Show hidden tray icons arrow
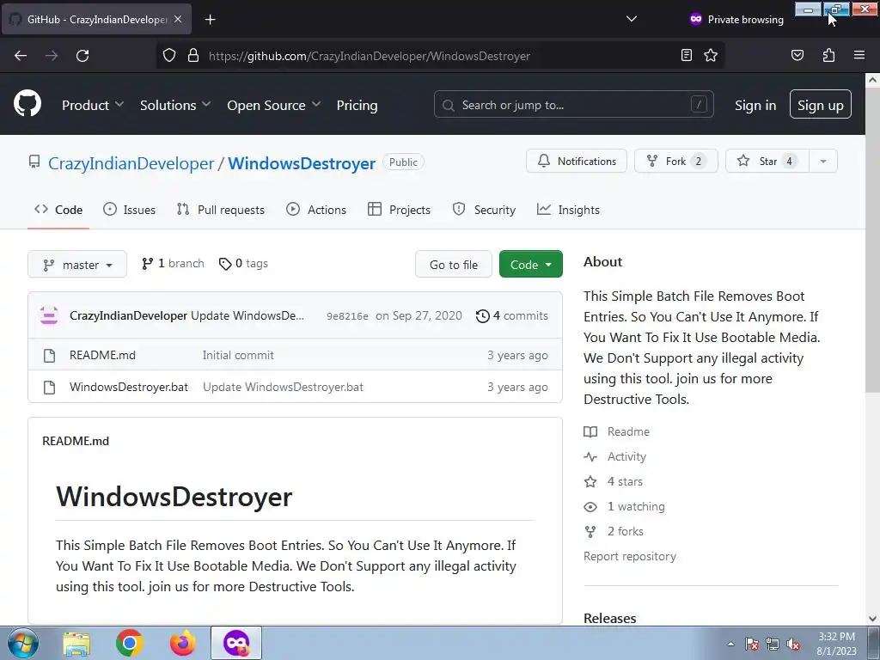The image size is (880, 660). tap(730, 645)
